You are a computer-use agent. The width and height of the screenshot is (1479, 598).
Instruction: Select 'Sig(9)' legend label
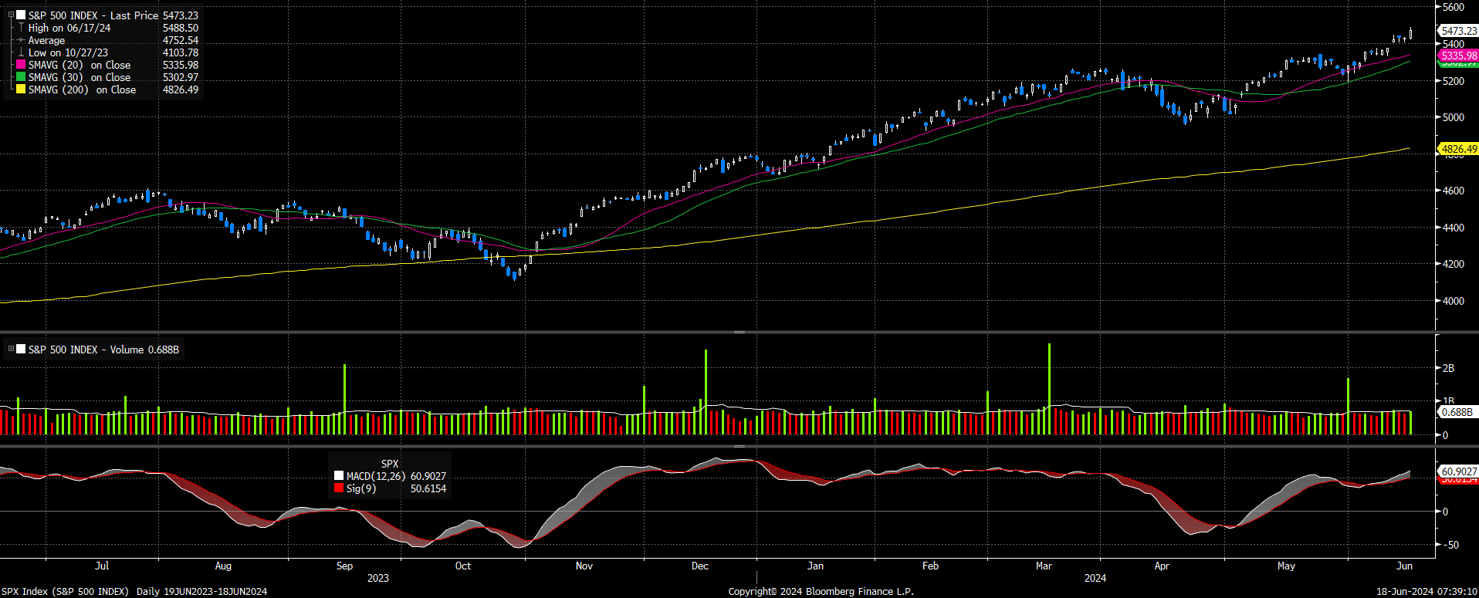(361, 488)
